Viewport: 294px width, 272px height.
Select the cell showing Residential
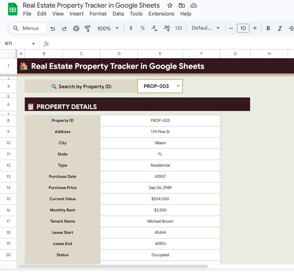click(x=160, y=165)
